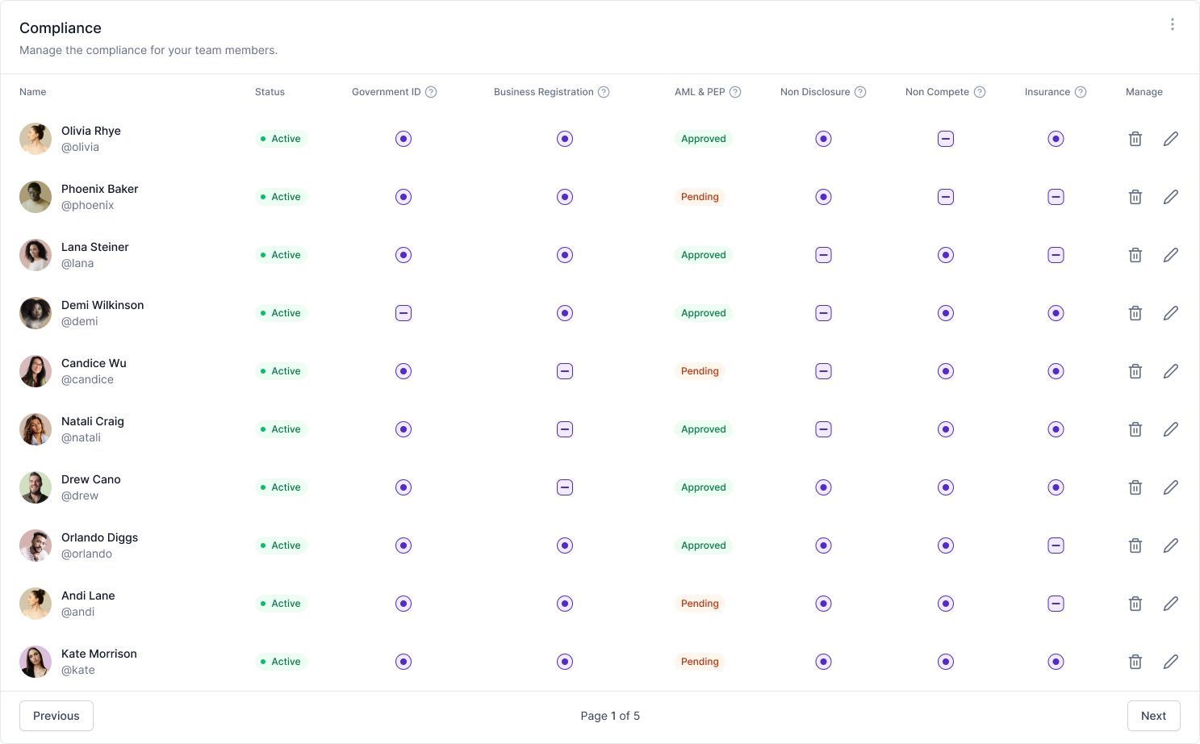The height and width of the screenshot is (744, 1200).
Task: Click the Status column header
Action: point(270,92)
